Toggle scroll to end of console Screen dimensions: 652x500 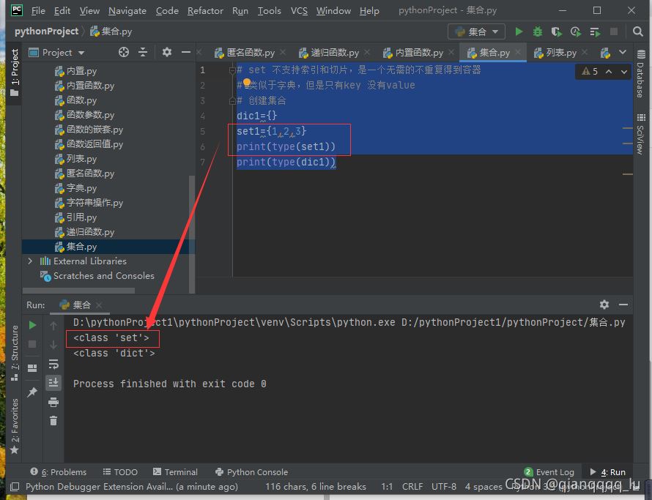coord(53,382)
